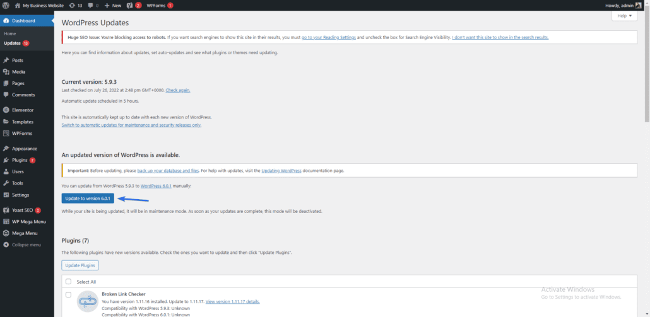This screenshot has width=650, height=317.
Task: Click the Collapse menu arrow icon
Action: point(6,245)
